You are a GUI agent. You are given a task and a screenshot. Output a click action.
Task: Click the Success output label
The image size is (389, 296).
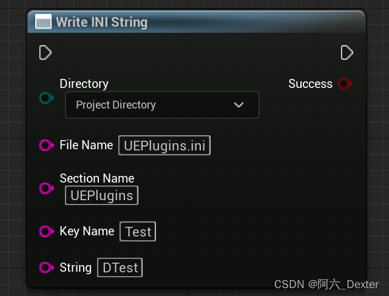[310, 84]
